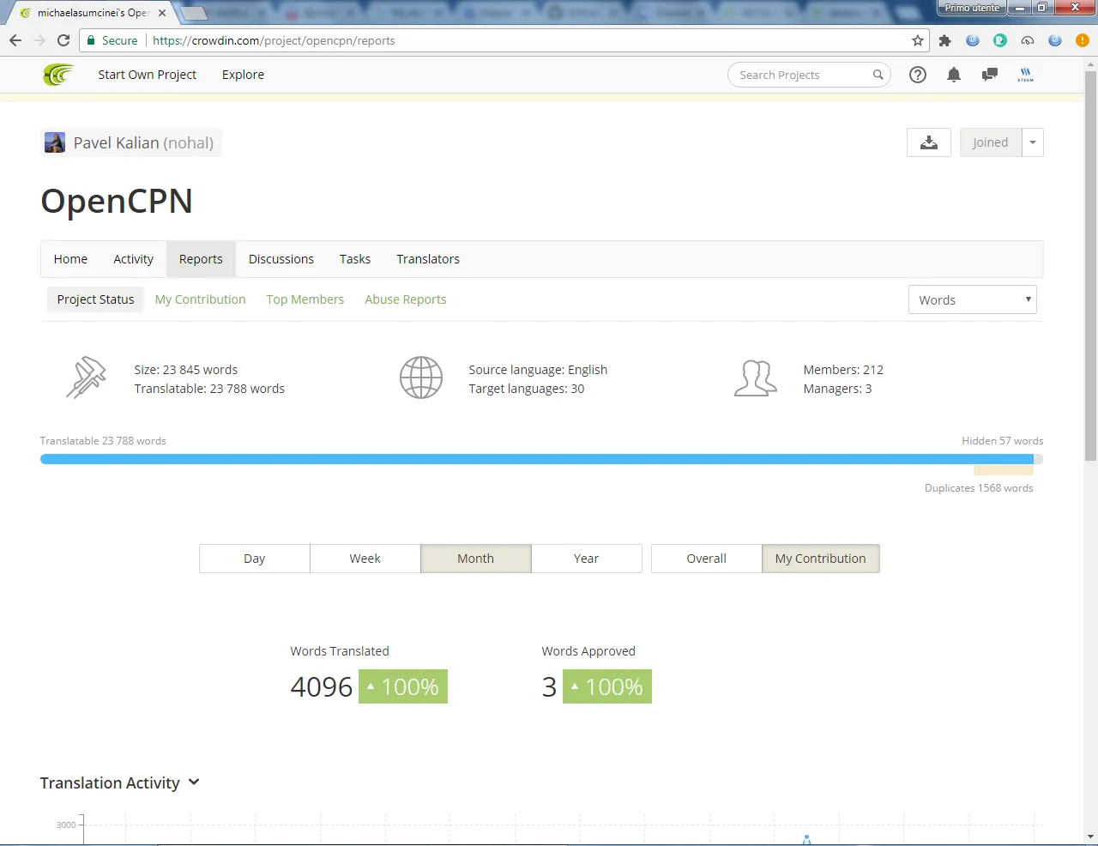This screenshot has height=846, width=1098.
Task: Open the Discussions tab
Action: [x=281, y=259]
